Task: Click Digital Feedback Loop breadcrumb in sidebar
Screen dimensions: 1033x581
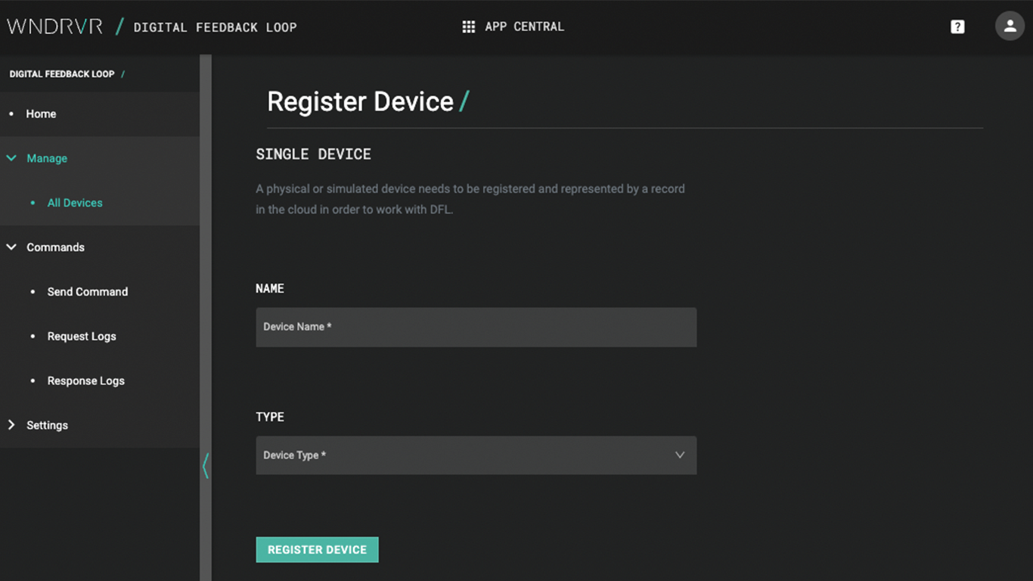Action: (x=62, y=74)
